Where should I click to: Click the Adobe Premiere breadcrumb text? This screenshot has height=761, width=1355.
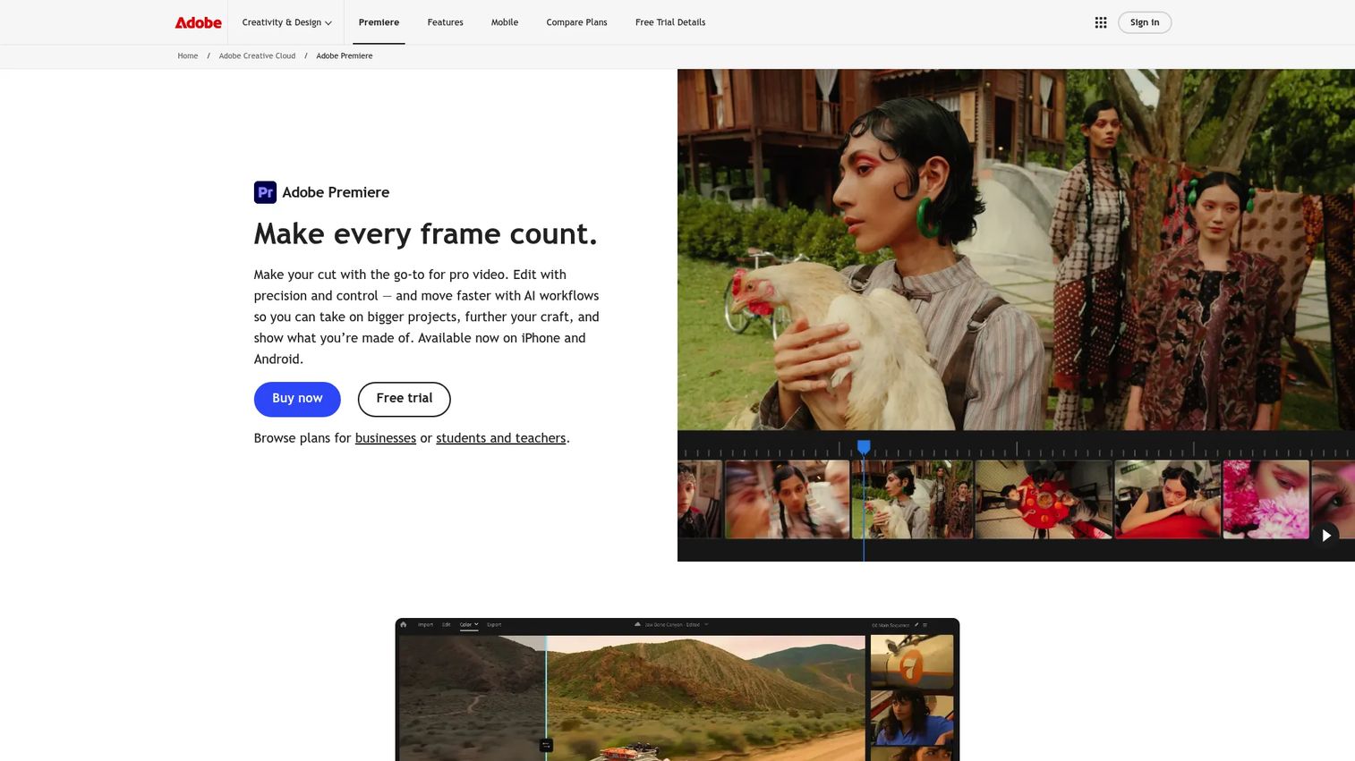point(345,55)
